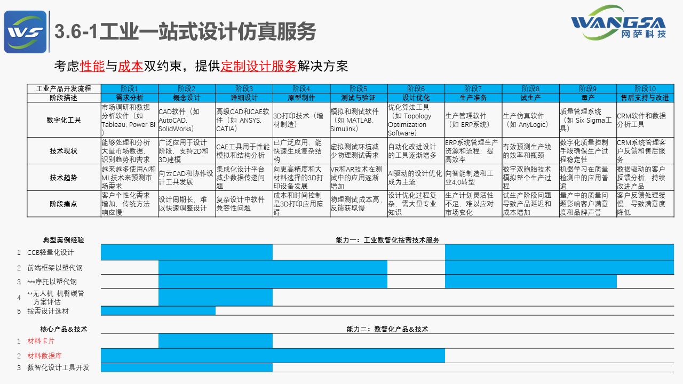Screen dimensions: 683x384
Task: Click the 前端框架以塑代钢 case item
Action: 55,268
